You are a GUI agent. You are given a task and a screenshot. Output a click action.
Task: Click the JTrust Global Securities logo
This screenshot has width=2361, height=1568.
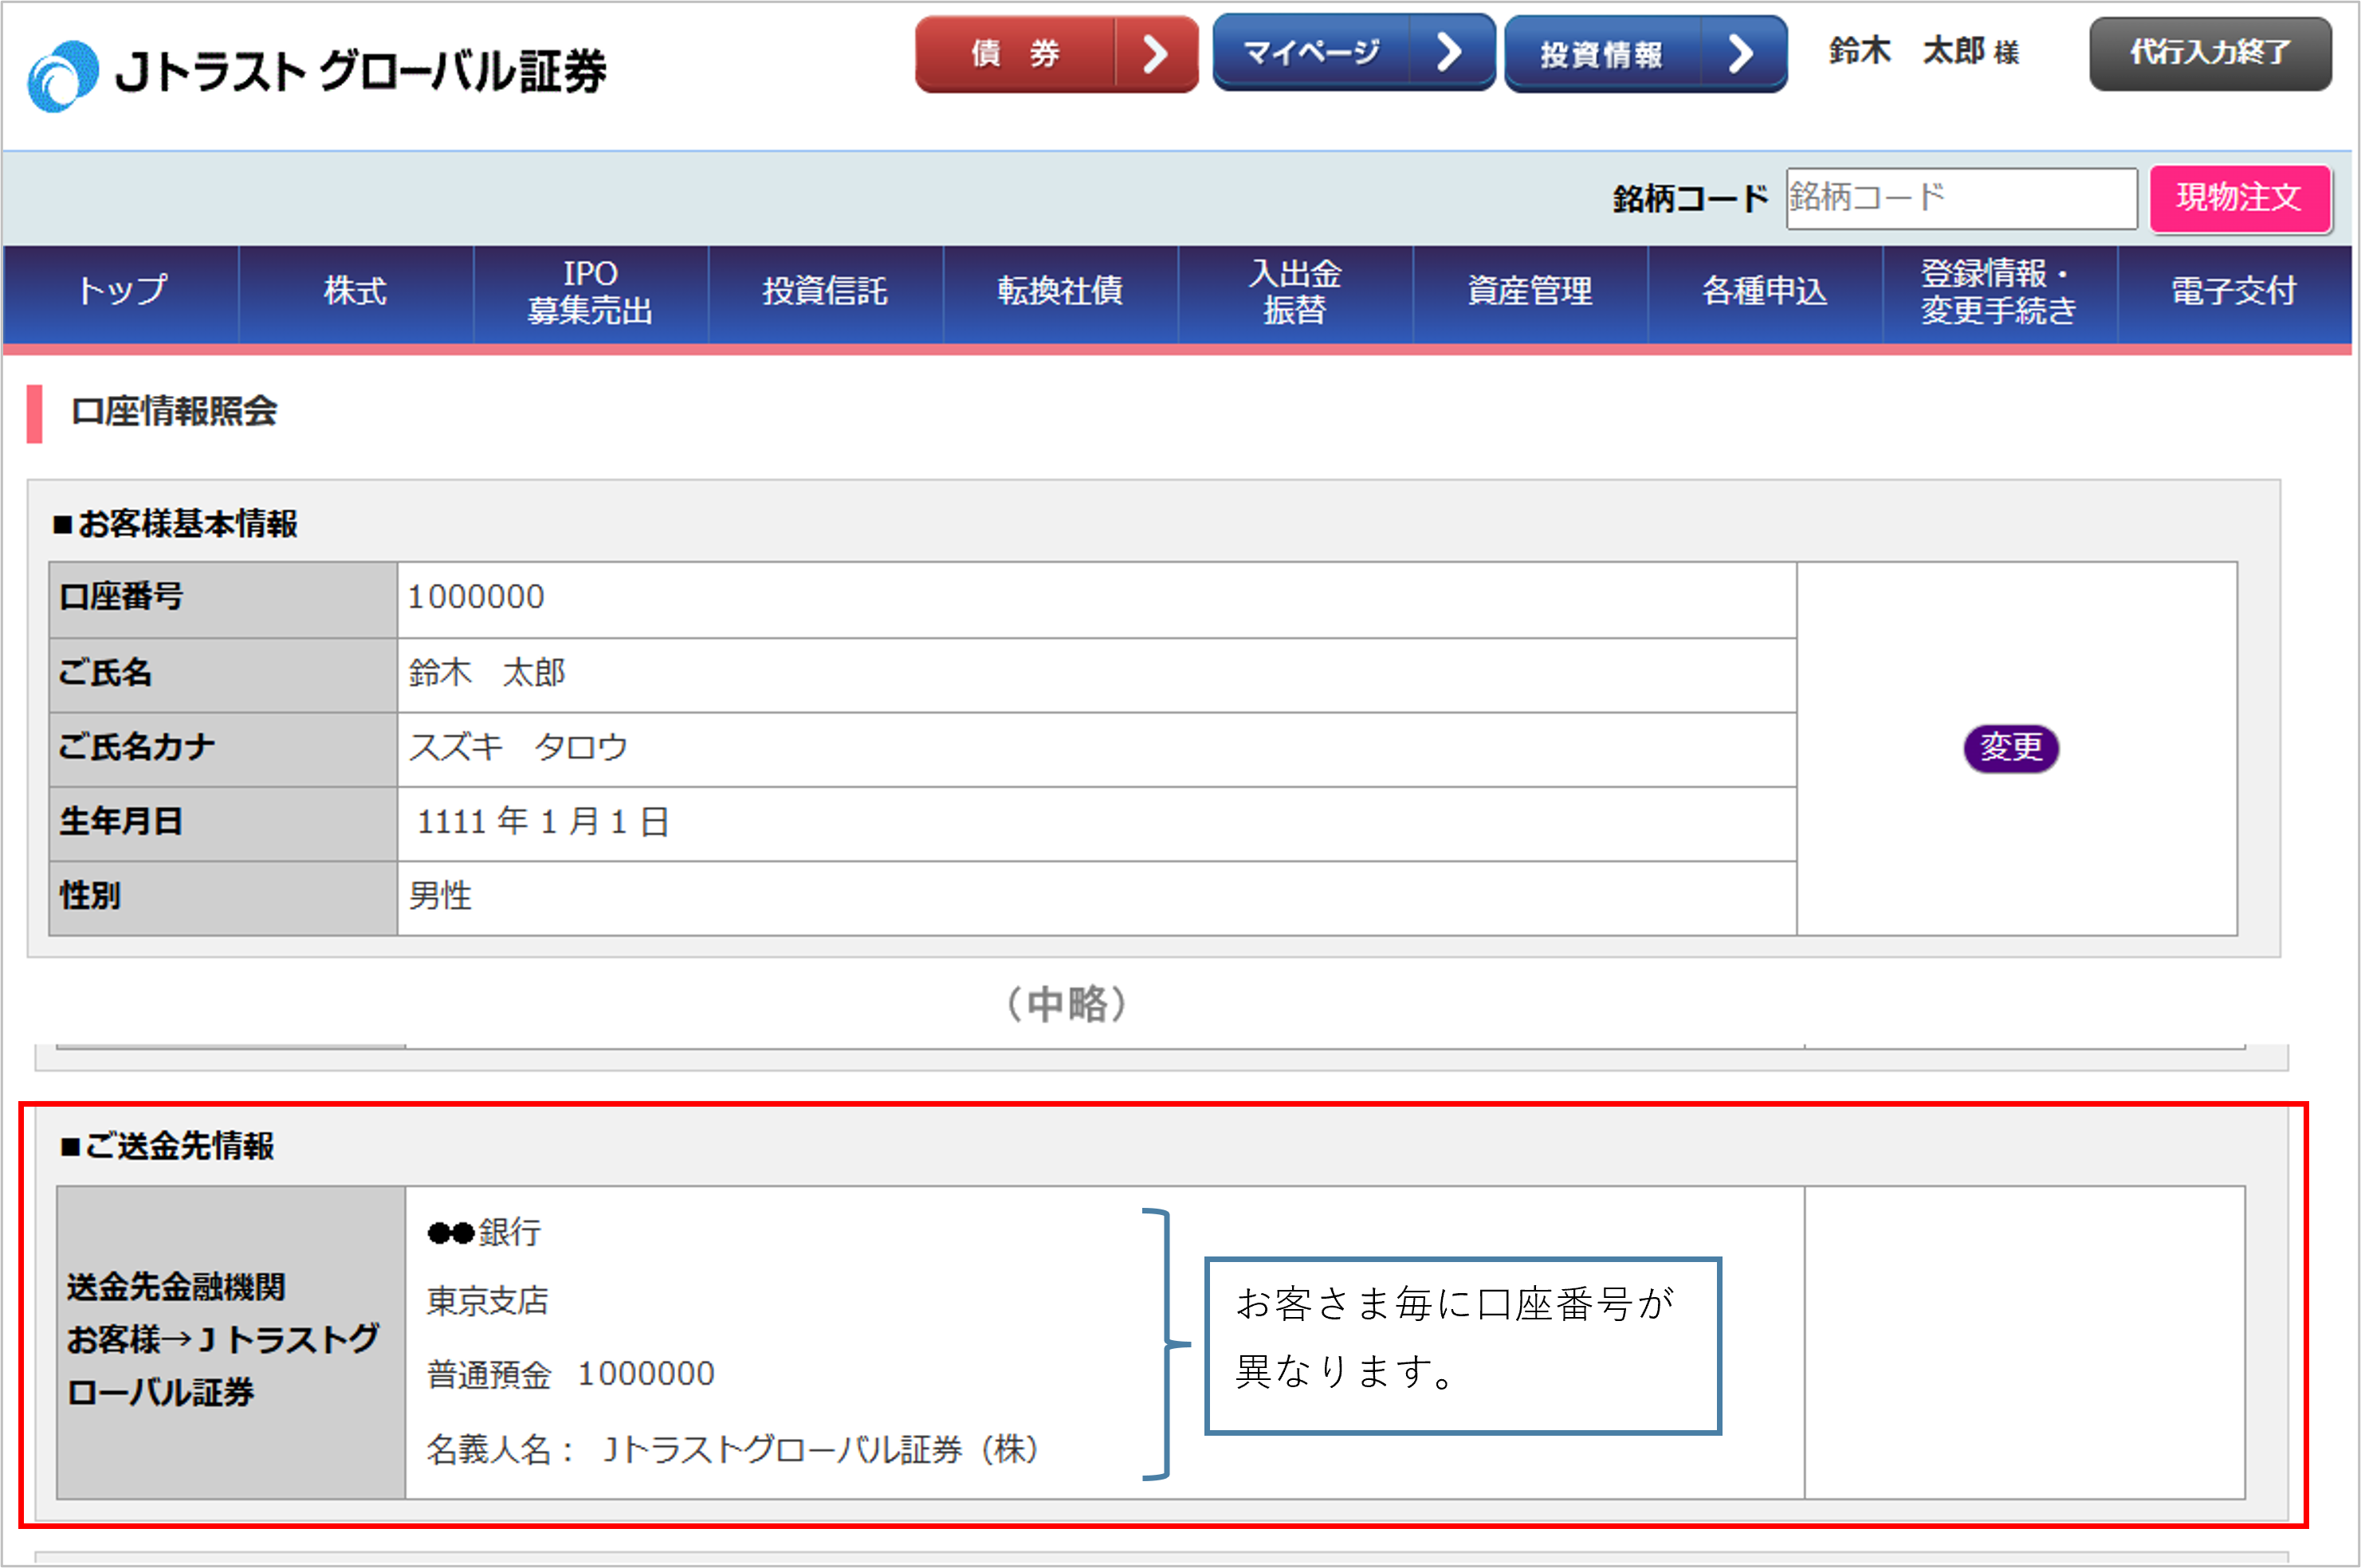(x=316, y=73)
